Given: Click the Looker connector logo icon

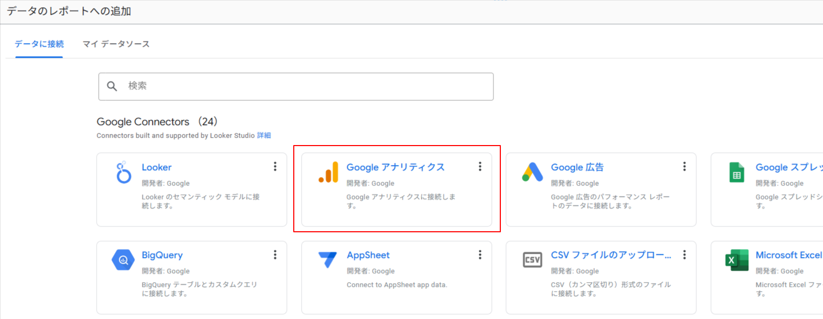Looking at the screenshot, I should (x=123, y=173).
